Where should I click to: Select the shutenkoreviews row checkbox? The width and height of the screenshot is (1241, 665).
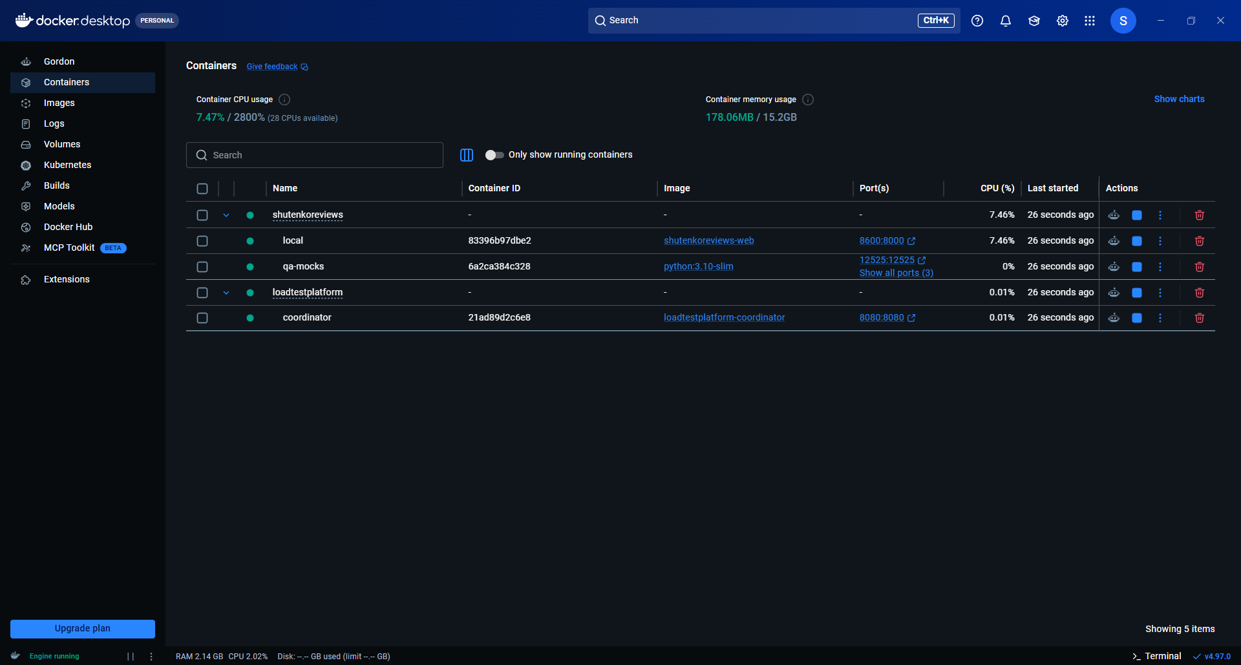(202, 215)
